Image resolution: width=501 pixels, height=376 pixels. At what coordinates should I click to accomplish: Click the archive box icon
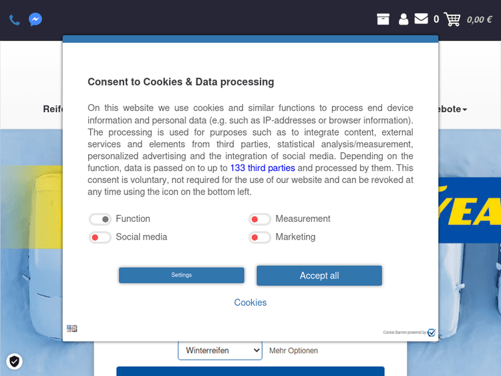[x=383, y=19]
